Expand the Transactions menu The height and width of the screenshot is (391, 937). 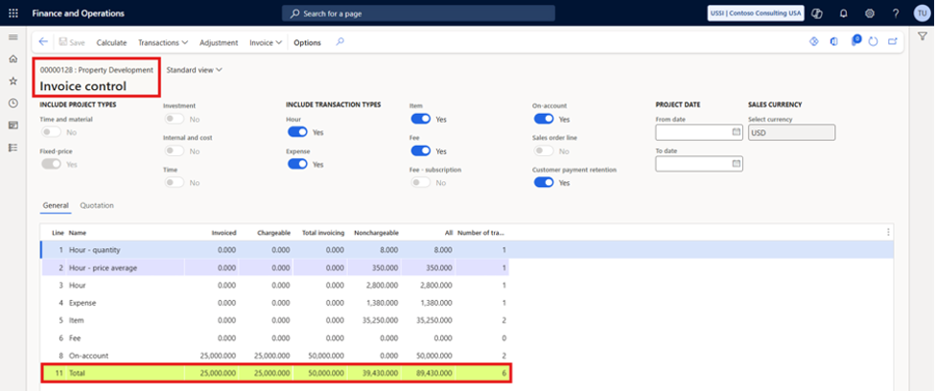point(163,42)
